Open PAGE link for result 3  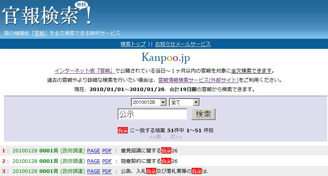pyautogui.click(x=94, y=171)
